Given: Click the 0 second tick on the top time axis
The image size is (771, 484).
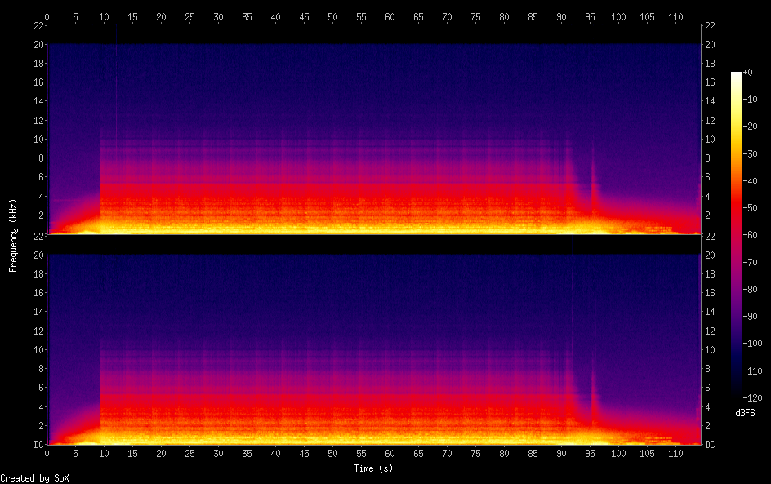Looking at the screenshot, I should point(47,16).
